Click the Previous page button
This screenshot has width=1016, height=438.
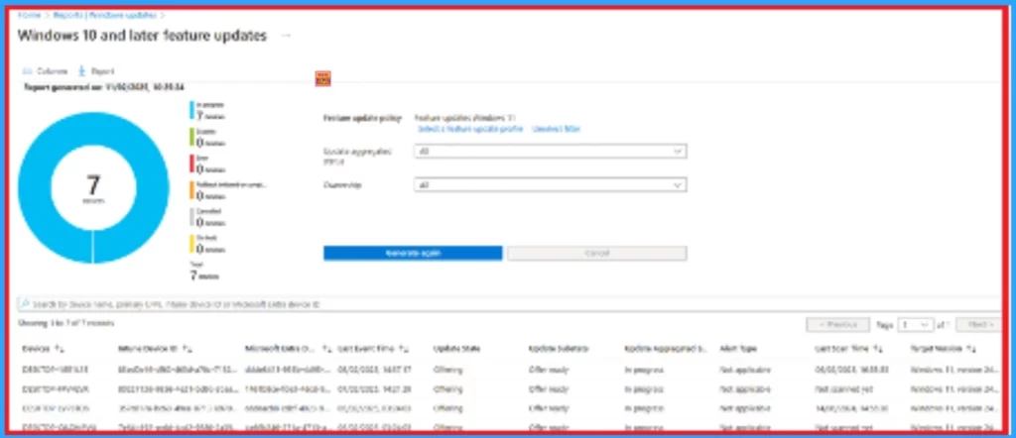tap(838, 324)
